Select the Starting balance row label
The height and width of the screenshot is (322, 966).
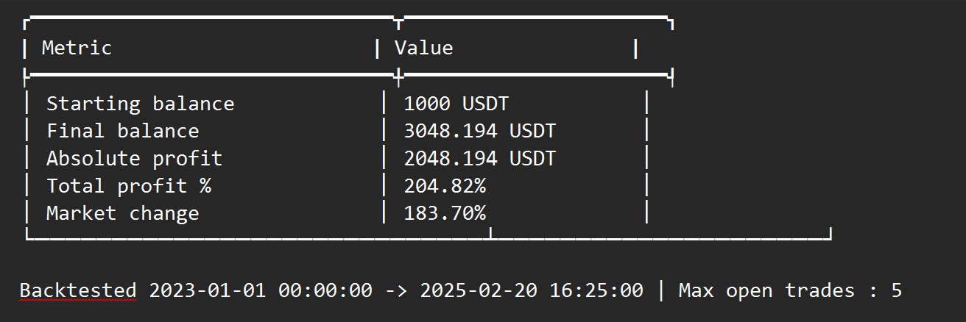coord(140,104)
